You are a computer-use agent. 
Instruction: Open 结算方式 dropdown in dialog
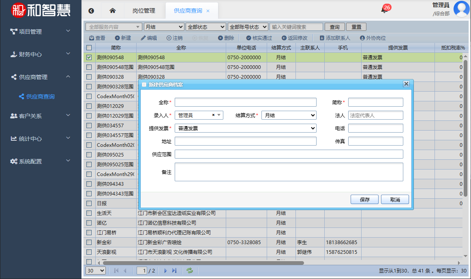289,115
